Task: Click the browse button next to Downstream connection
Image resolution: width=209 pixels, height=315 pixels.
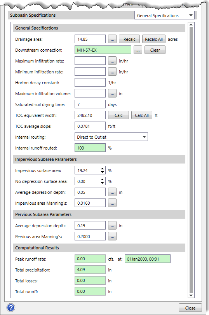Action: point(138,50)
